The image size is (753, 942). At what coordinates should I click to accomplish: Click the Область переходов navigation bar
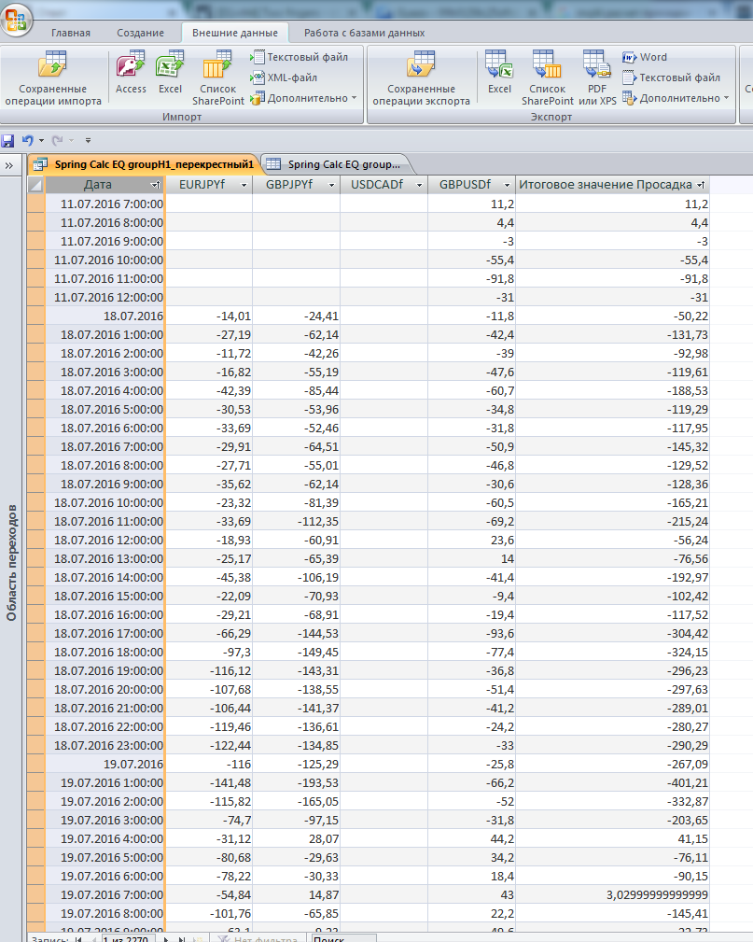tap(11, 562)
